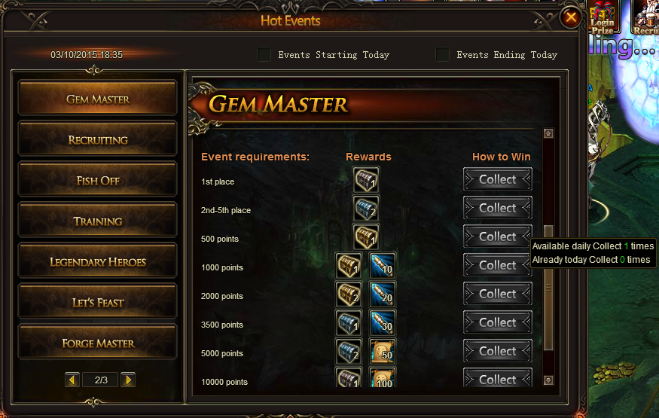Click the 1st place silver chest reward icon
The width and height of the screenshot is (659, 418).
point(365,180)
